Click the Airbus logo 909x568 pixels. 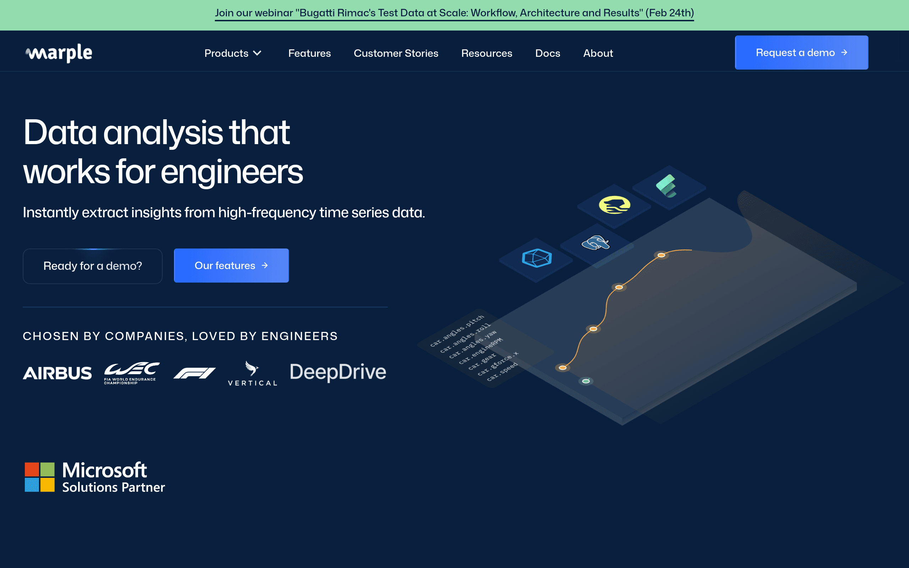(x=57, y=373)
